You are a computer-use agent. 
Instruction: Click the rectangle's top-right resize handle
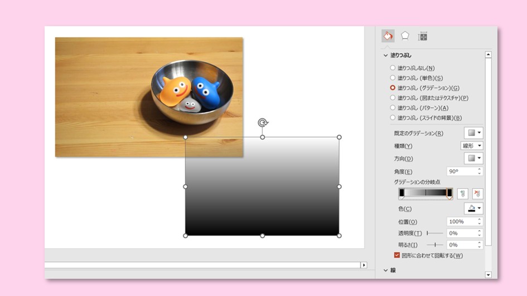coord(339,137)
